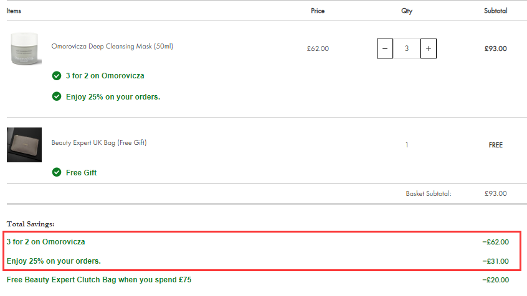This screenshot has width=527, height=296.
Task: Click green check icon beside Free Gift
Action: click(57, 172)
